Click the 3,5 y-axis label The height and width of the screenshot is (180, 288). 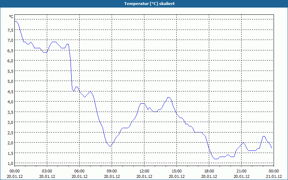[x=10, y=112]
